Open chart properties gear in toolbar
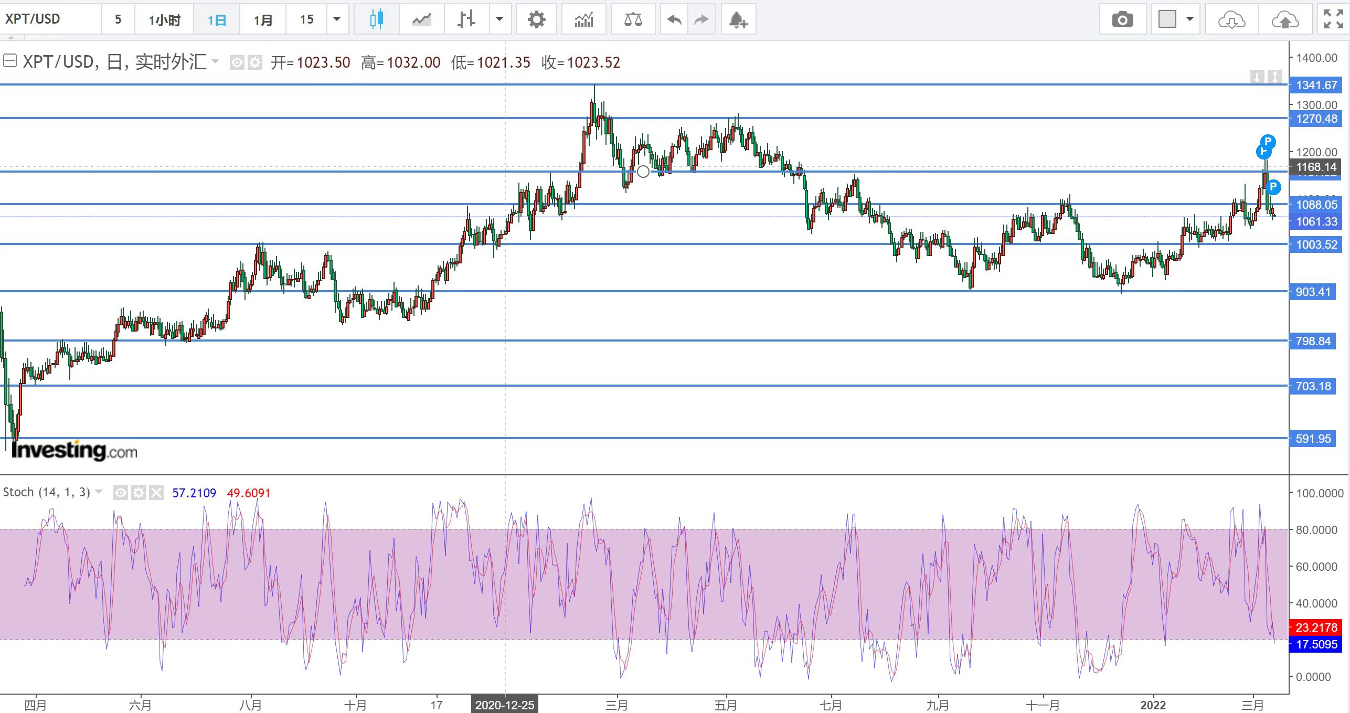 pyautogui.click(x=536, y=20)
